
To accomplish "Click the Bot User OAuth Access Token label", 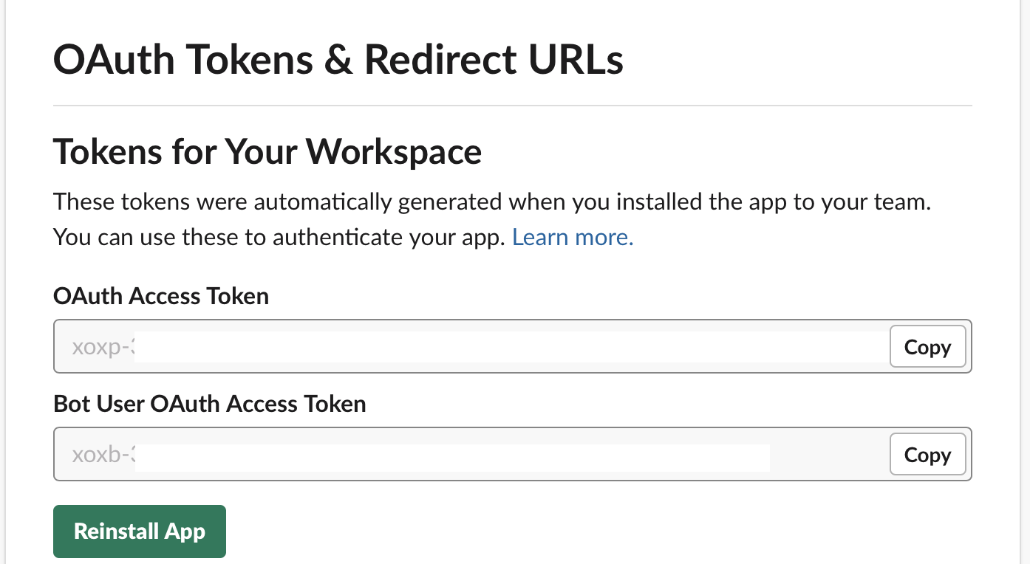I will point(210,404).
